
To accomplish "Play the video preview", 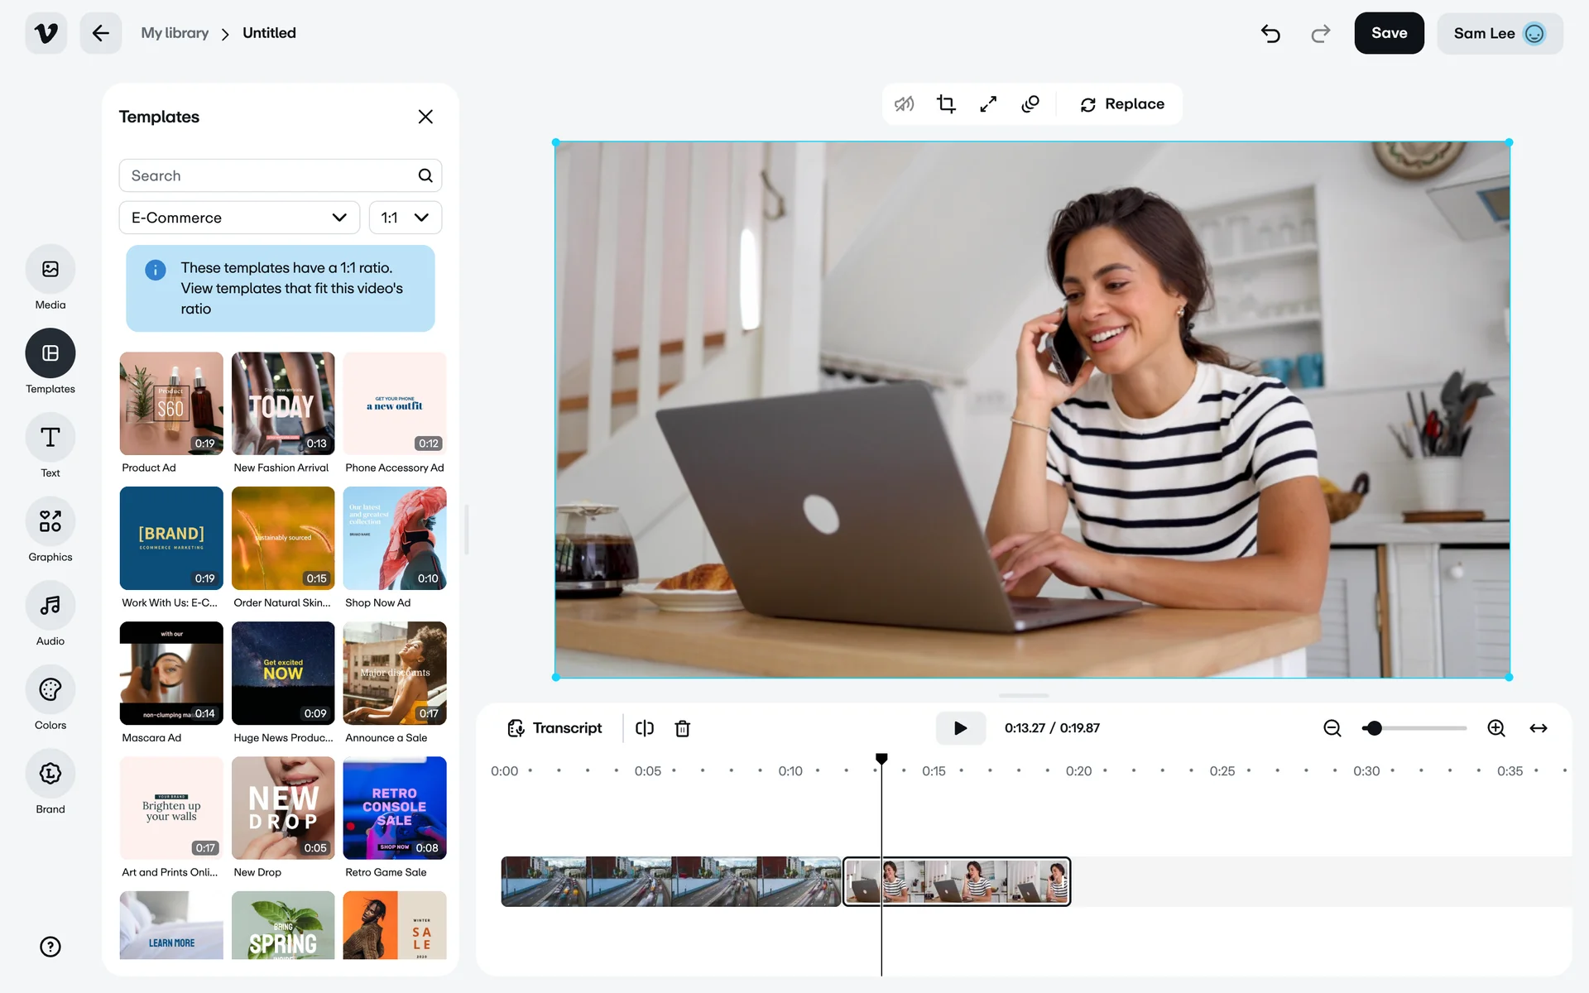I will pos(960,728).
